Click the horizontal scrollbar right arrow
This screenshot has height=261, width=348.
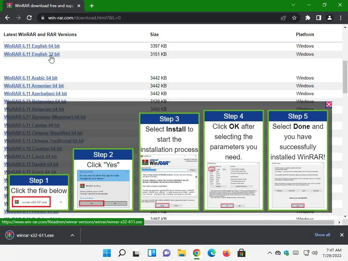(339, 222)
